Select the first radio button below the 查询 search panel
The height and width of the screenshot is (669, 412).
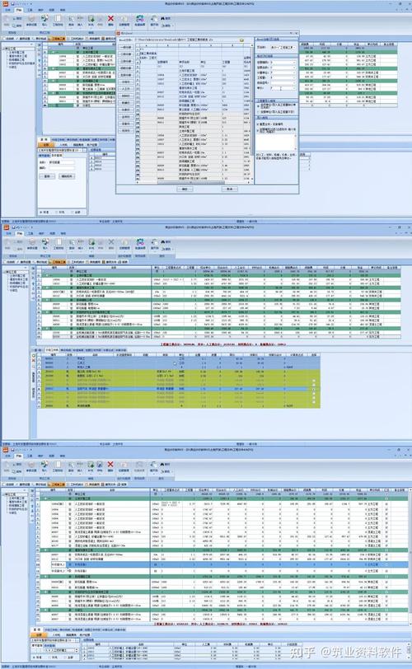41,212
